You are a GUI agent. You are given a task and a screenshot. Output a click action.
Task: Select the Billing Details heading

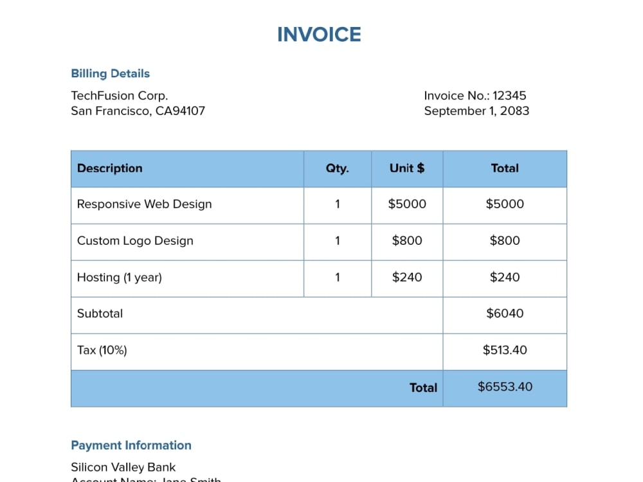(111, 73)
